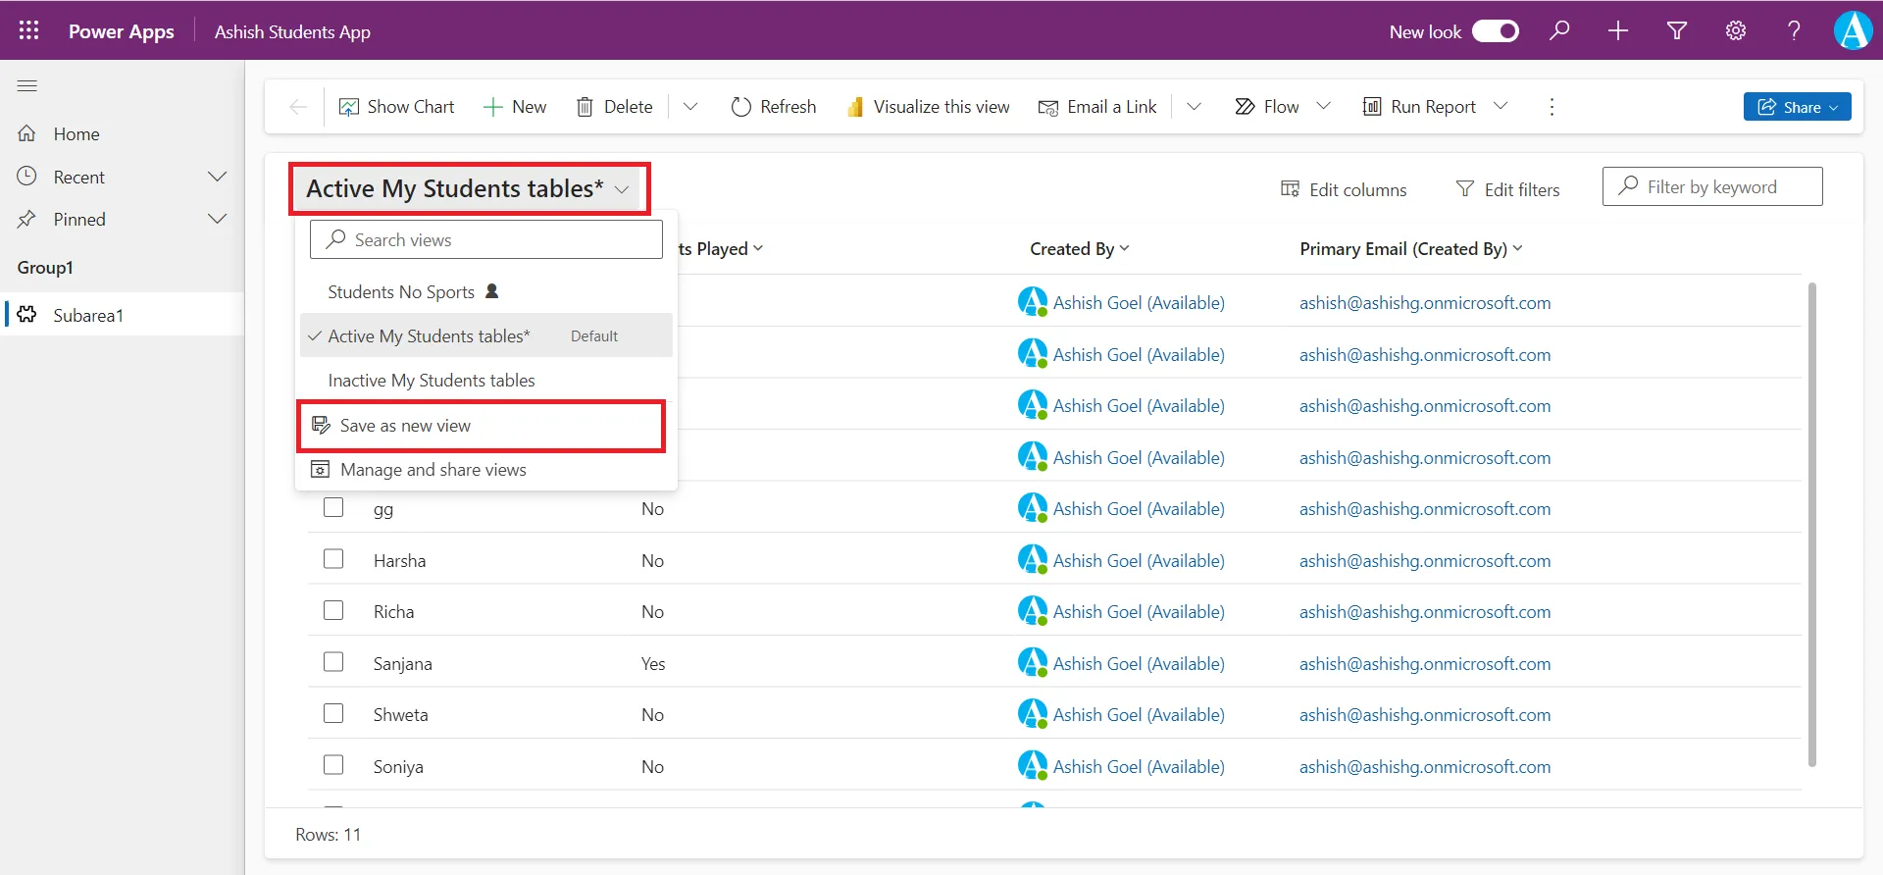Click the Power Apps brand title

tap(122, 31)
